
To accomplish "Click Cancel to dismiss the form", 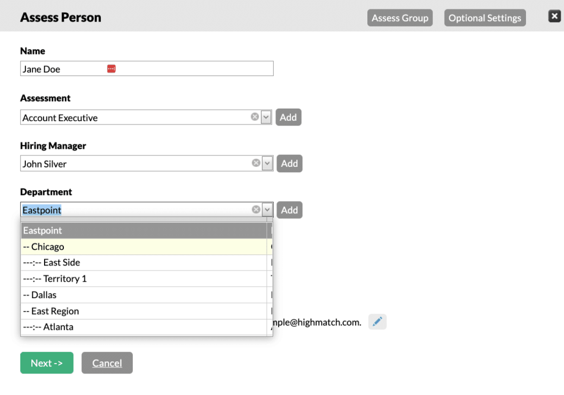I will tap(107, 362).
